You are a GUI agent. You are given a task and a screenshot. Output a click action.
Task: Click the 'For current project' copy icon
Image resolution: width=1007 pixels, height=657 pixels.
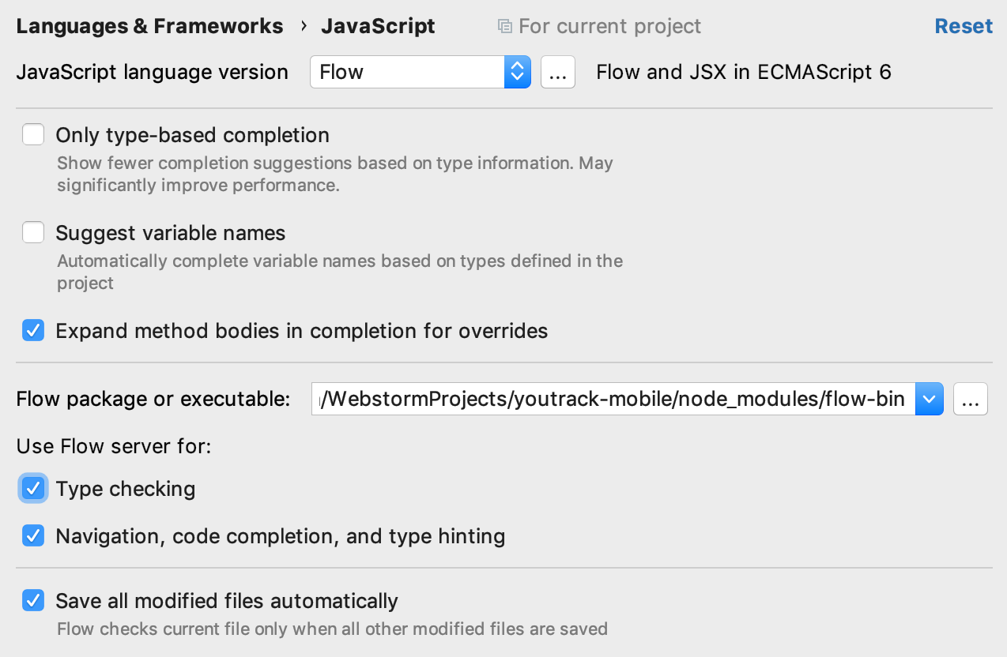pos(504,27)
